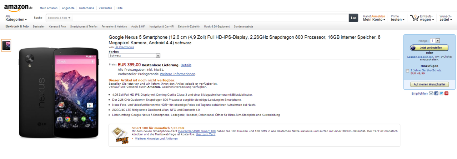
Task: Click the Smart 100 SIM card image
Action: [x=120, y=135]
